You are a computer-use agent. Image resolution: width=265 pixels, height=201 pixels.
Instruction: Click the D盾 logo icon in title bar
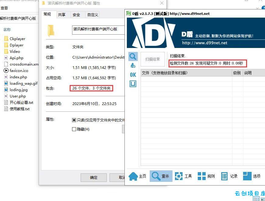point(129,13)
